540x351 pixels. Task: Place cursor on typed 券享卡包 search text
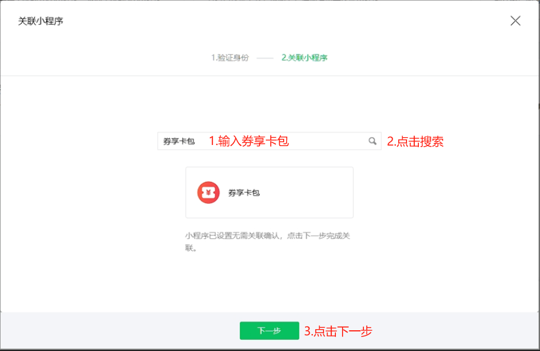179,142
